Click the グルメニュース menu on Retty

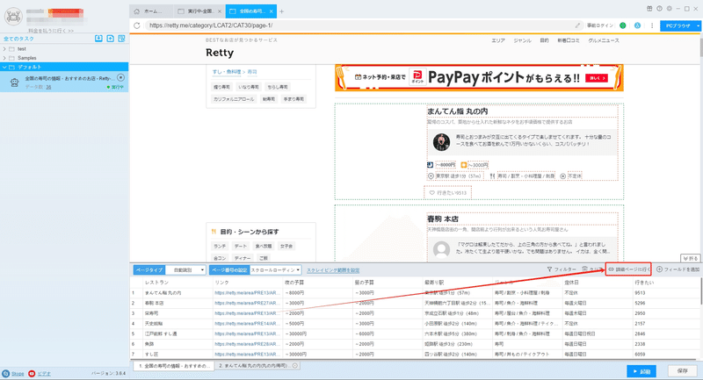click(x=604, y=40)
